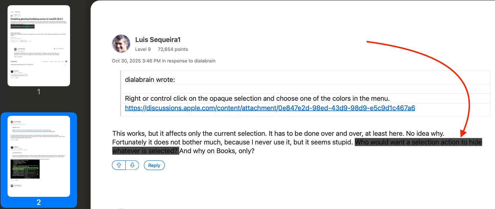Upvote Luis Sequeira1's post
Screen dimensions: 495x209
coord(119,165)
